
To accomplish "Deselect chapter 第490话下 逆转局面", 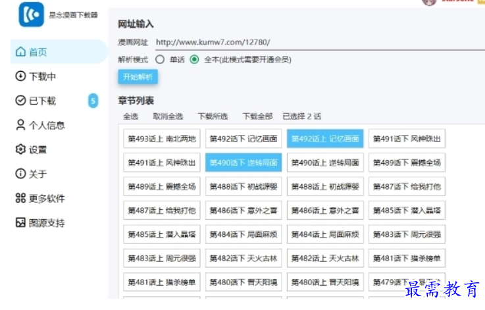I will [243, 163].
